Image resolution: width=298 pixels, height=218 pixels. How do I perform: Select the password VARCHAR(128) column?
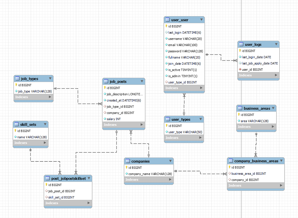coord(184,51)
